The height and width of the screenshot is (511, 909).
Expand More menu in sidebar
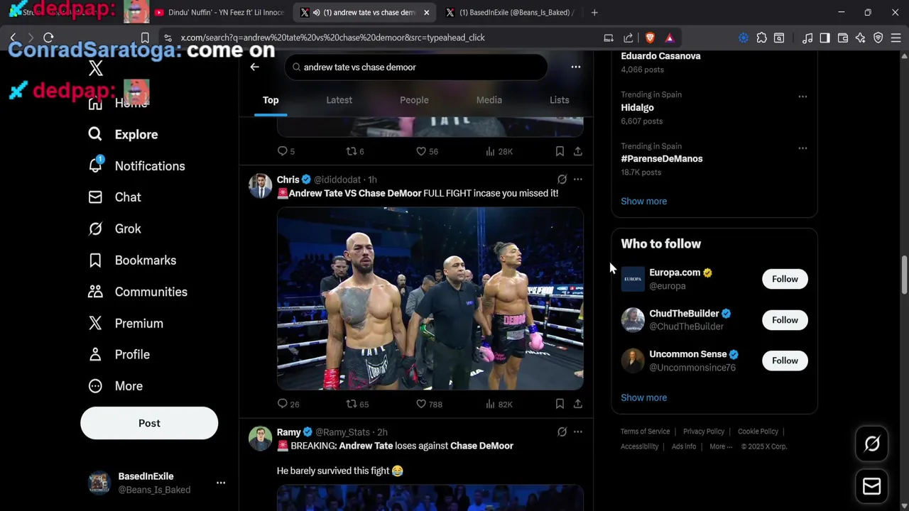pos(116,386)
